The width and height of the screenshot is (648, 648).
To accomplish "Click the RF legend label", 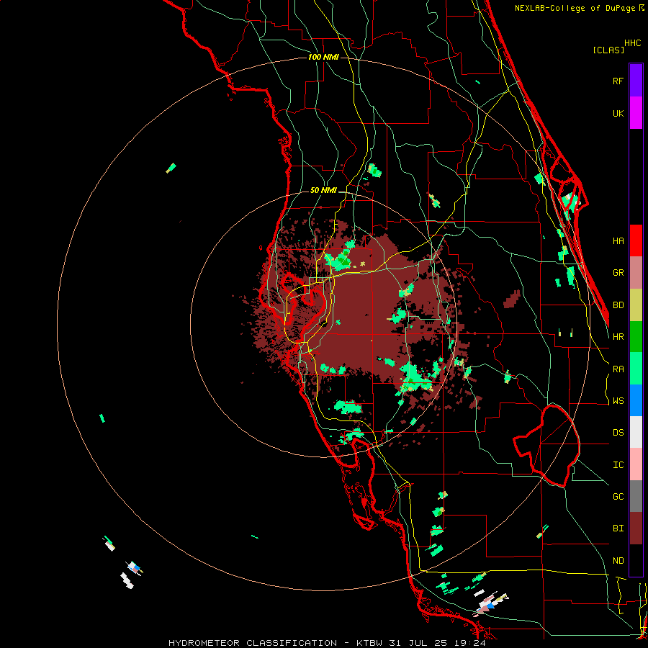I will [x=618, y=81].
